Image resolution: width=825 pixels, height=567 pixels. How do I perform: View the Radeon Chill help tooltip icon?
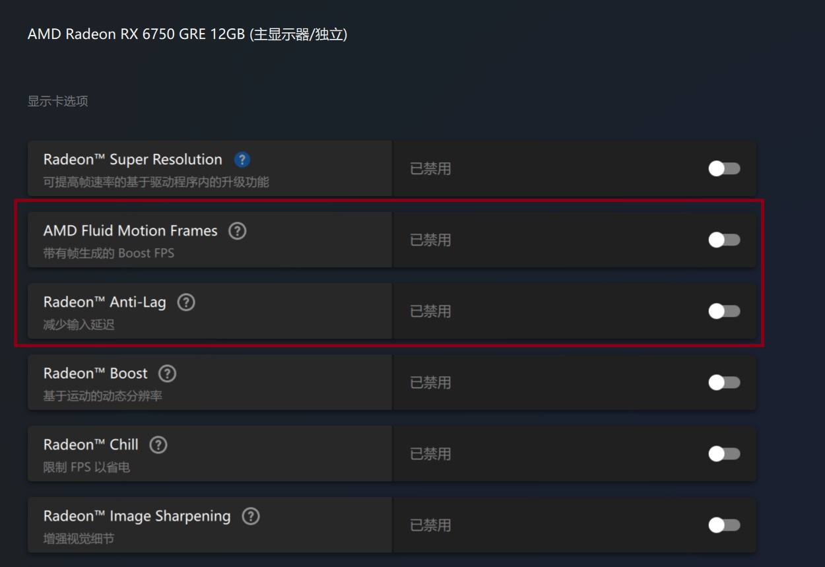point(158,445)
